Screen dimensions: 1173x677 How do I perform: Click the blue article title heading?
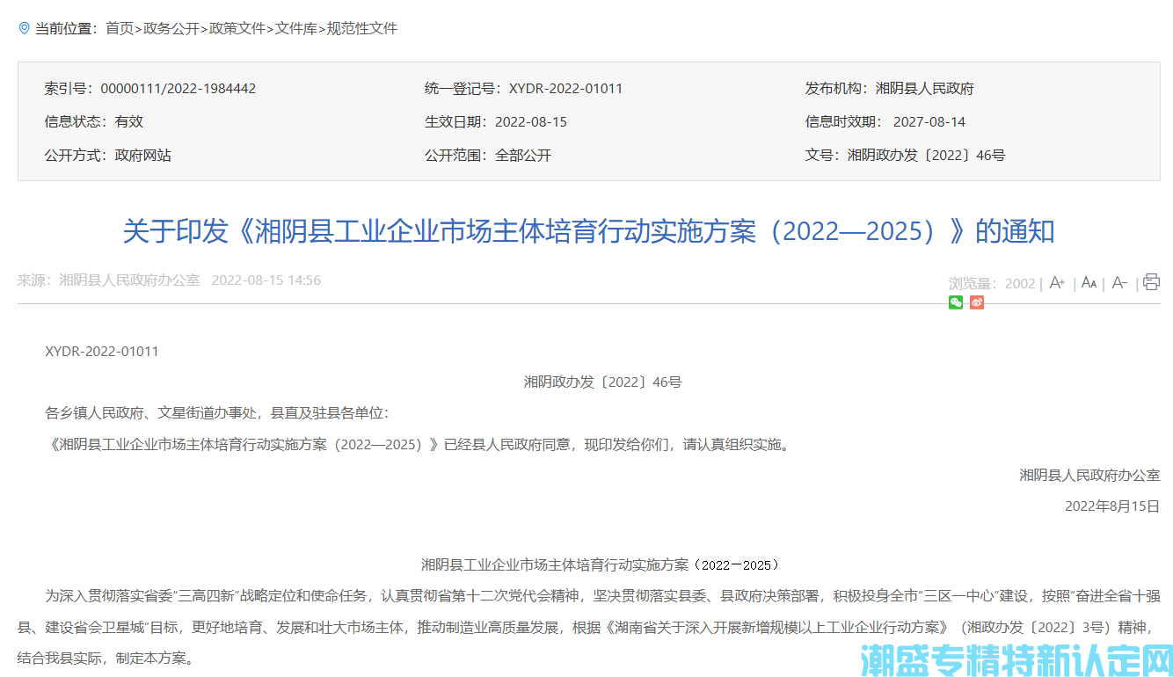(588, 232)
